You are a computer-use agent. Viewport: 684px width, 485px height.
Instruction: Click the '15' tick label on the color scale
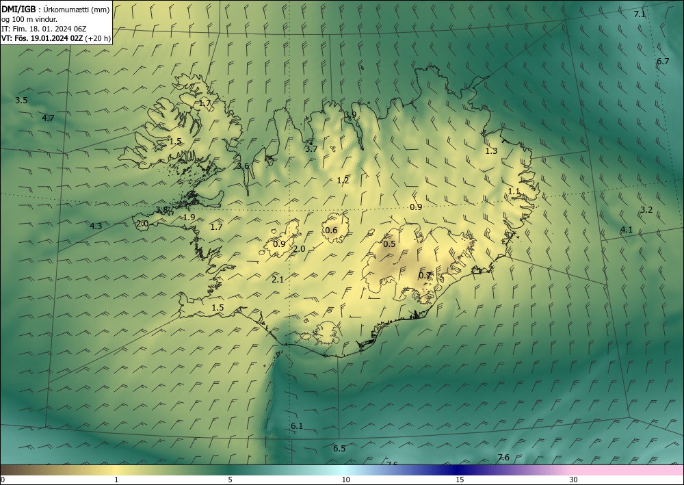point(460,480)
